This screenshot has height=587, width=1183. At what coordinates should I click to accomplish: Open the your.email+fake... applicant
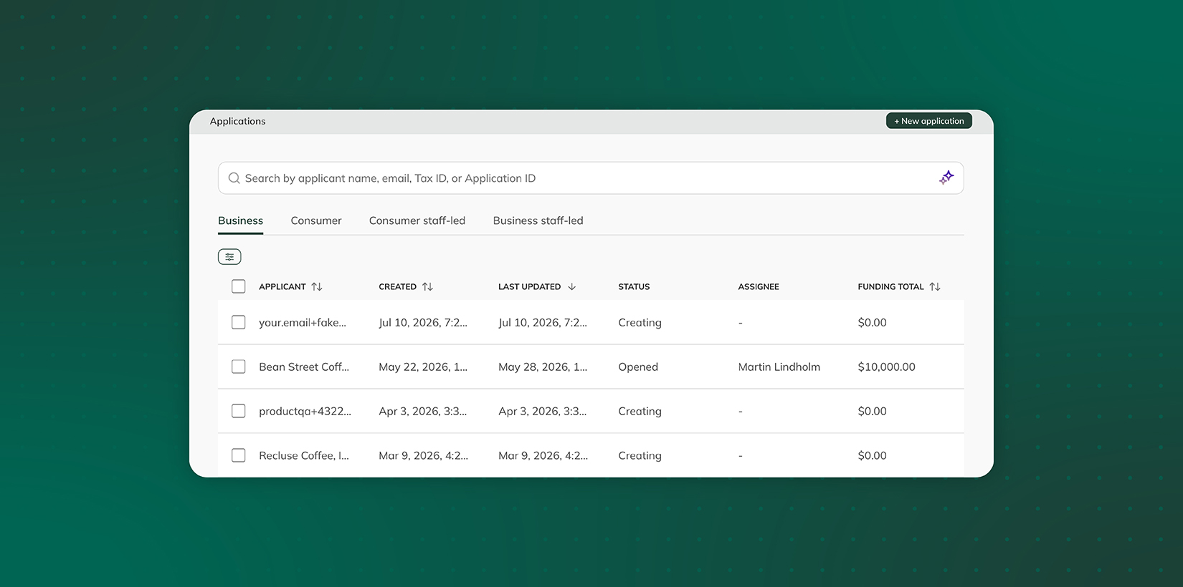pyautogui.click(x=303, y=323)
